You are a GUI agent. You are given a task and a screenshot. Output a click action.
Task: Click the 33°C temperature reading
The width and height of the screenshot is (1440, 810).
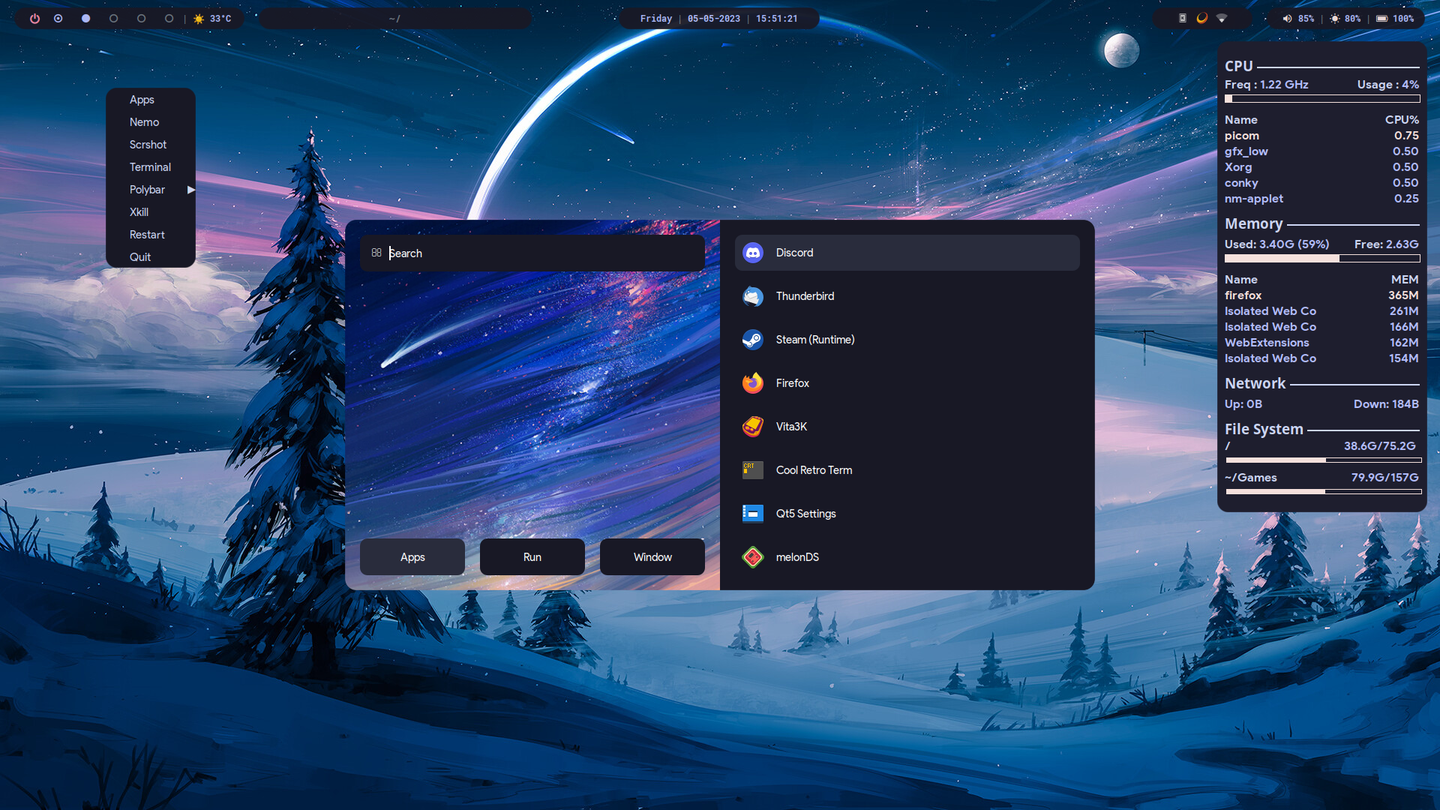point(220,19)
